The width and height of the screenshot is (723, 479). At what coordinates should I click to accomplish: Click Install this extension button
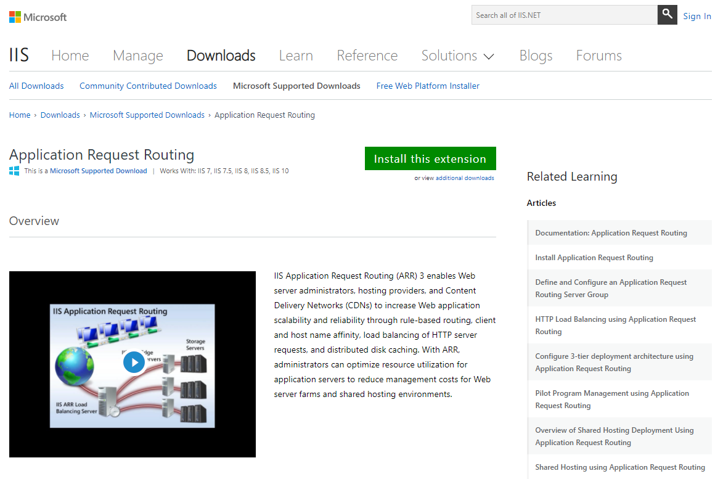[x=430, y=158]
